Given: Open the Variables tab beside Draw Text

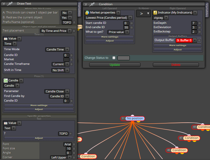Looking at the screenshot, I should [x=79, y=9].
